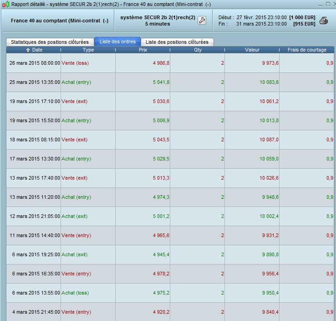Click price value 4 974,3
This screenshot has height=321, width=336.
click(x=161, y=197)
